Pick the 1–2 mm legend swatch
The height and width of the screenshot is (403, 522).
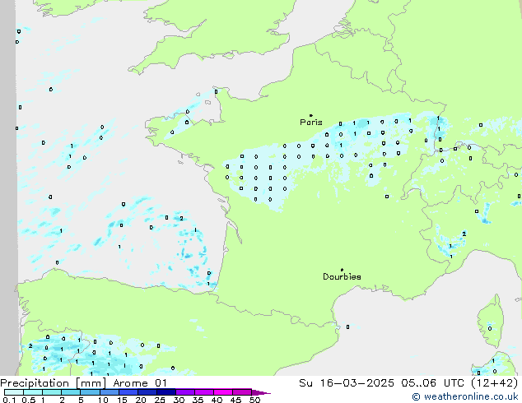coord(52,392)
